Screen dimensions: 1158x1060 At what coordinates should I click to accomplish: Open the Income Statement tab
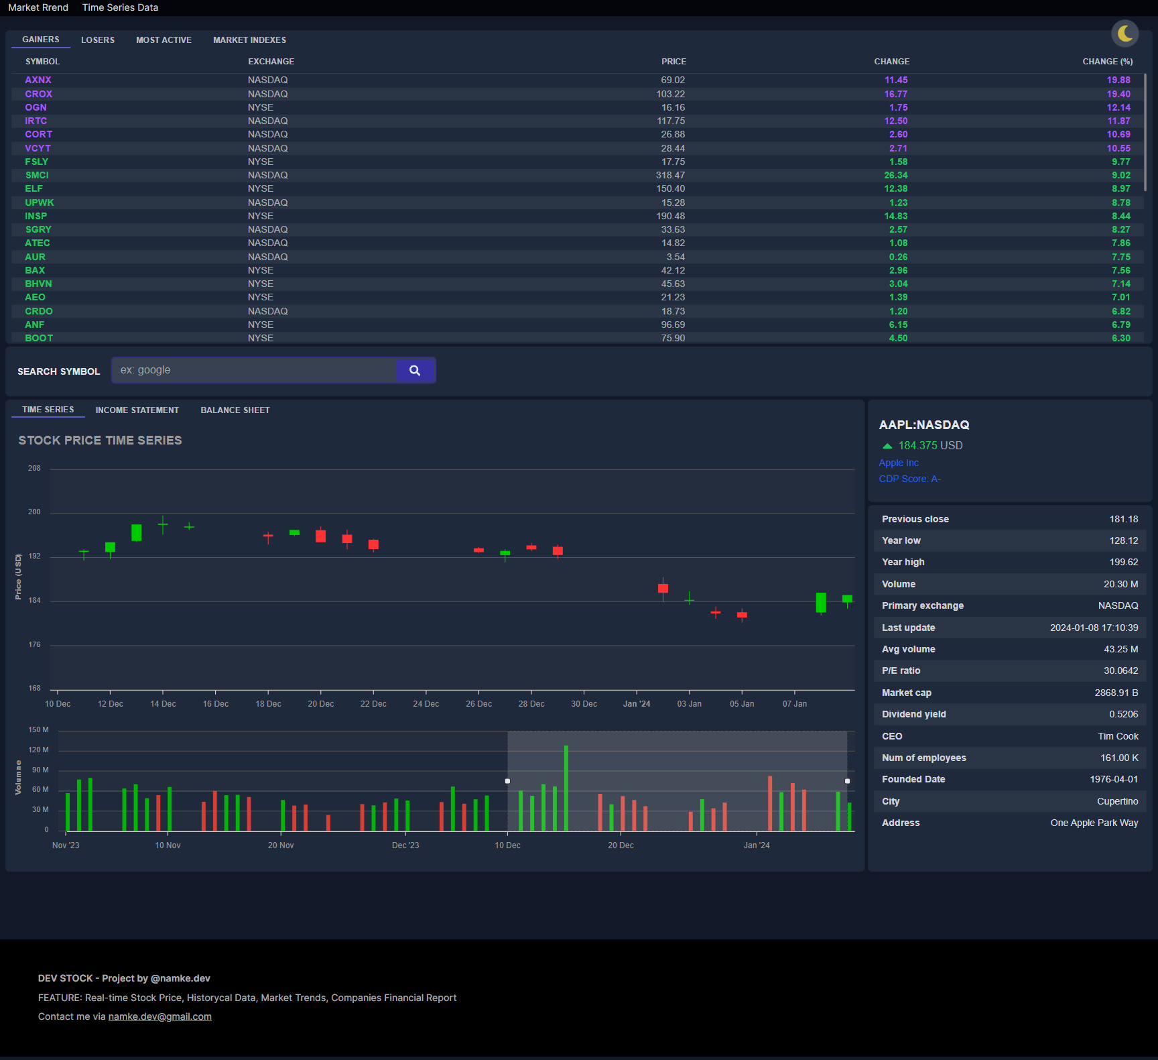[x=137, y=410]
